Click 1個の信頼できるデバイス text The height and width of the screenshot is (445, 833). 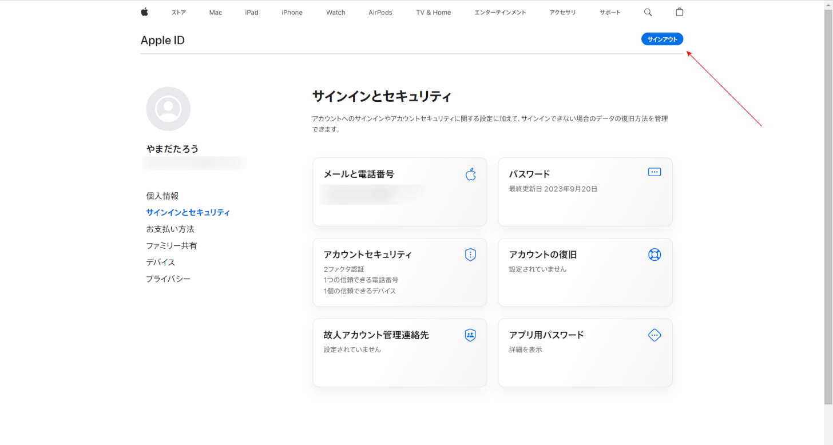(360, 291)
